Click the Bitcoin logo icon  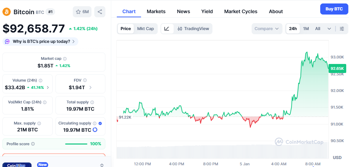click(x=7, y=12)
